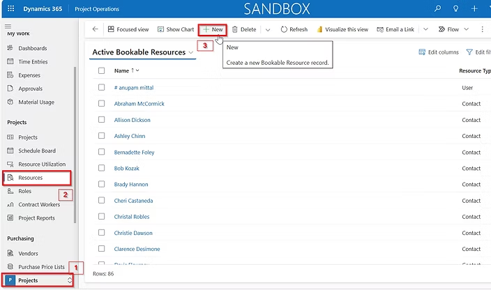Open the # anupam mittal record
This screenshot has width=491, height=290.
(134, 88)
